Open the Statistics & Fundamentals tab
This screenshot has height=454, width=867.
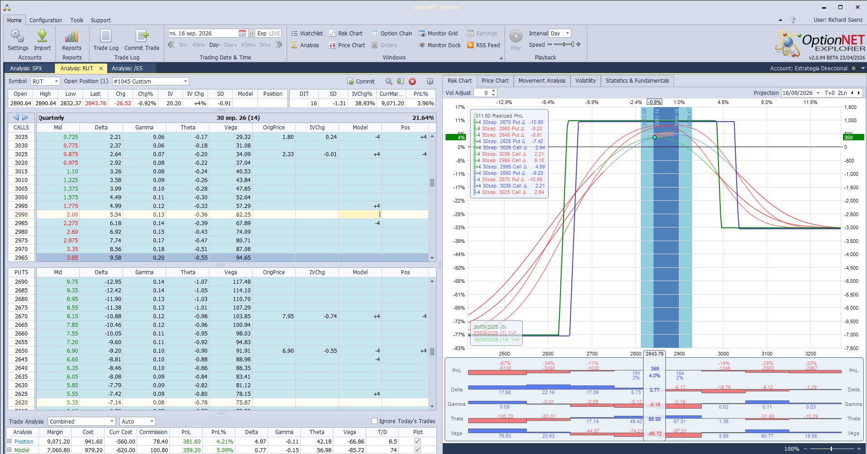click(x=637, y=81)
